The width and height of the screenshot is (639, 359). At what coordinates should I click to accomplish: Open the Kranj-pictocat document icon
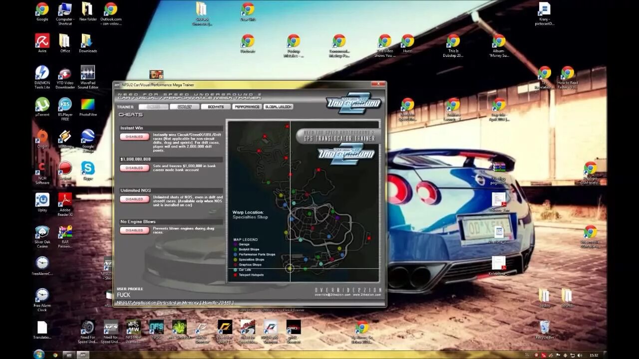pos(545,14)
